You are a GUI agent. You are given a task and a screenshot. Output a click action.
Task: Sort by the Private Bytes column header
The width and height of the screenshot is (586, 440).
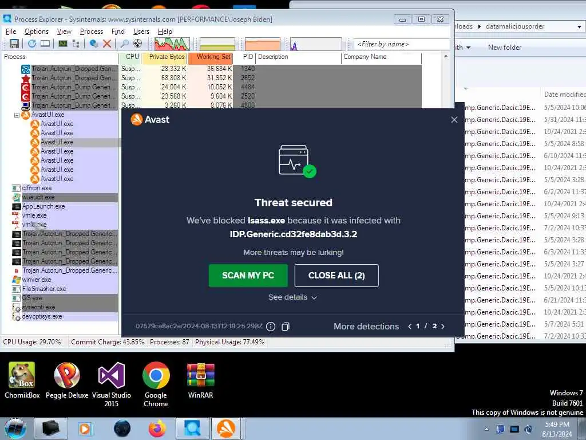click(164, 57)
